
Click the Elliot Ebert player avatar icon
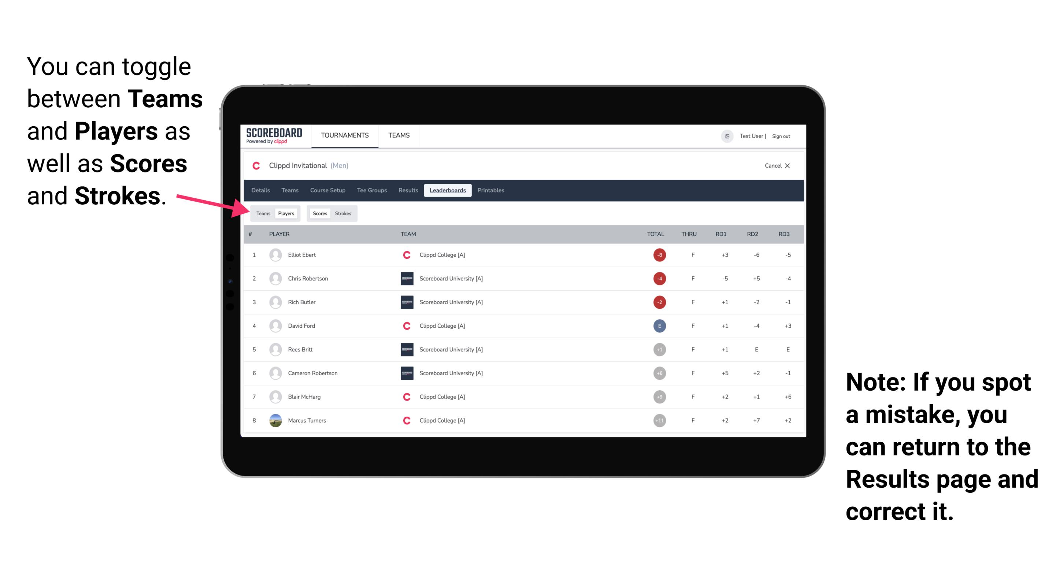275,255
